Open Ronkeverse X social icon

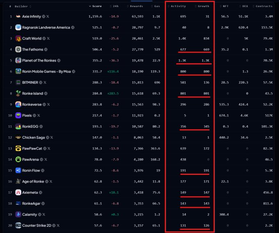tap(48, 104)
